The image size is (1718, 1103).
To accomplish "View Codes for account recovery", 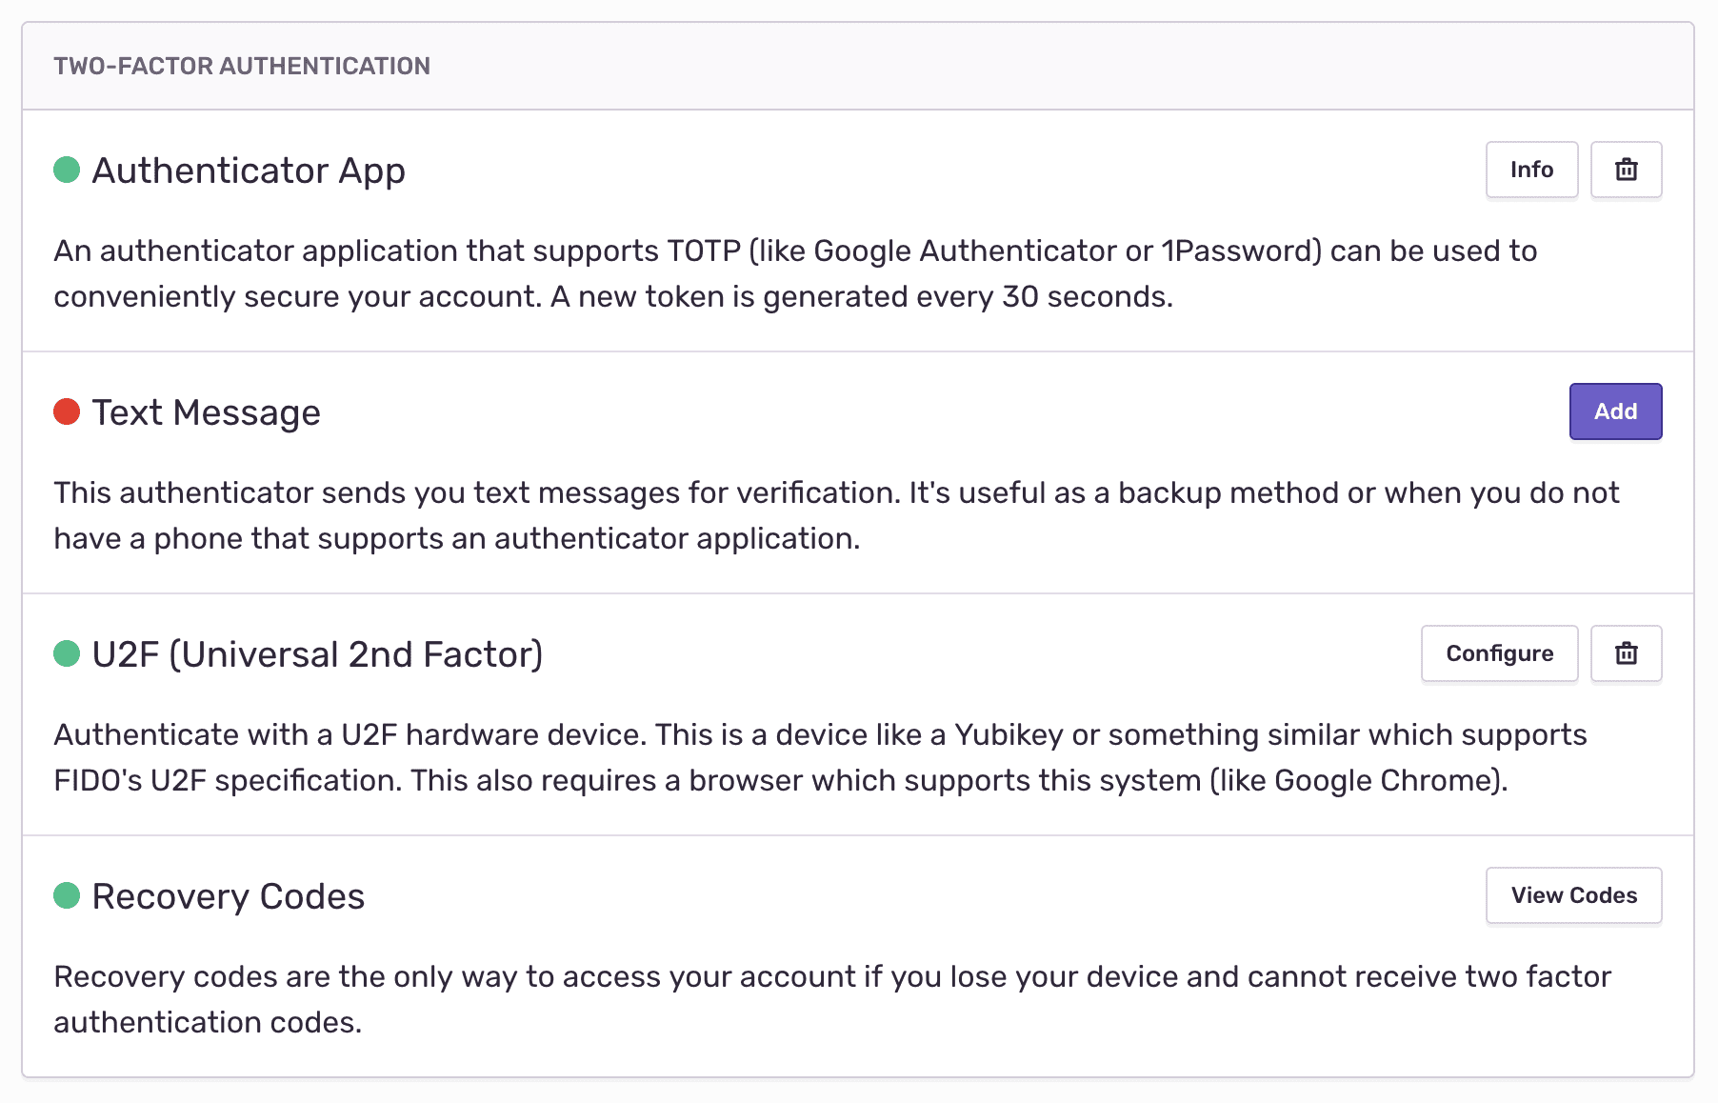I will [x=1573, y=895].
